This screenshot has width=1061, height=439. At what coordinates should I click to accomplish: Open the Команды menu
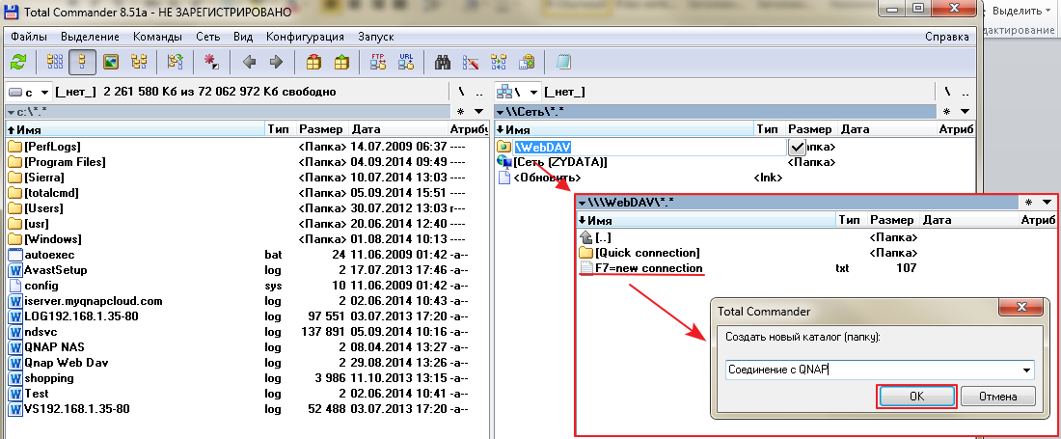157,37
